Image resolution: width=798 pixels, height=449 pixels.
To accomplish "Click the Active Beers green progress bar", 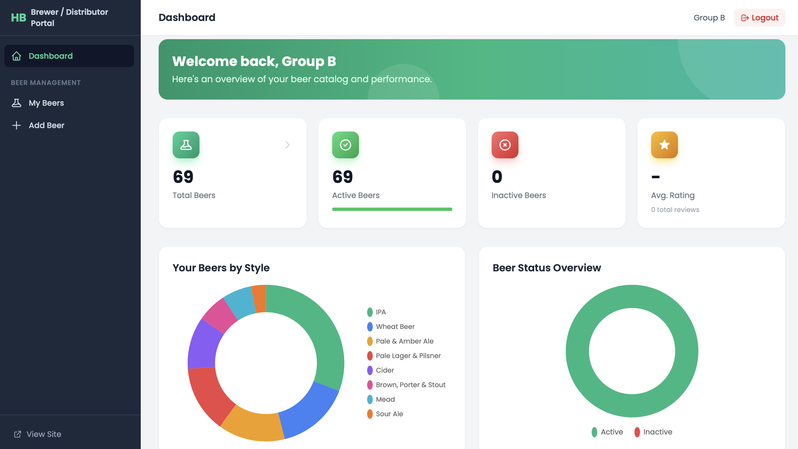I will tap(392, 209).
